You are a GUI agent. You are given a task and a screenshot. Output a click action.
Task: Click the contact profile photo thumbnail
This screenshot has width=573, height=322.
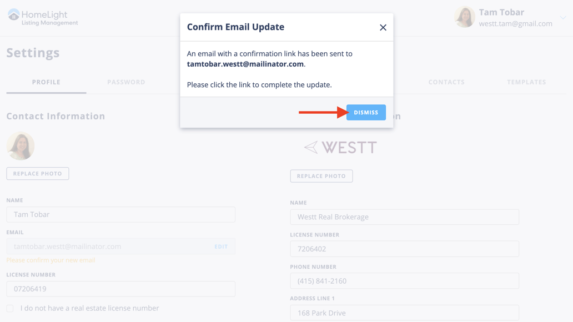(x=20, y=145)
